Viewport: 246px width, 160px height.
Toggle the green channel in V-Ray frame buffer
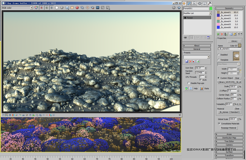[x=47, y=8]
